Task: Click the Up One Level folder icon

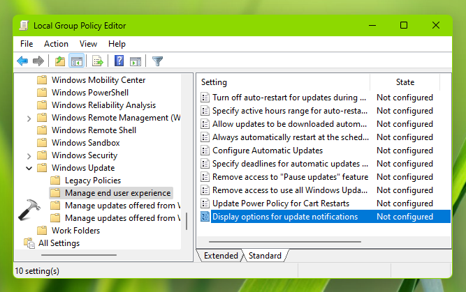Action: point(60,61)
